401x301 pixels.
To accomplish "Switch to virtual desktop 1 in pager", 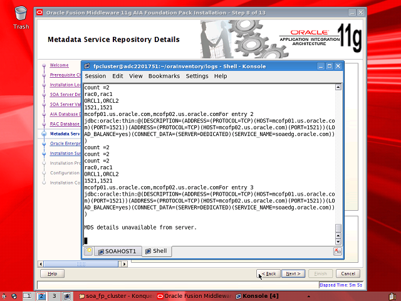I will 28,295.
